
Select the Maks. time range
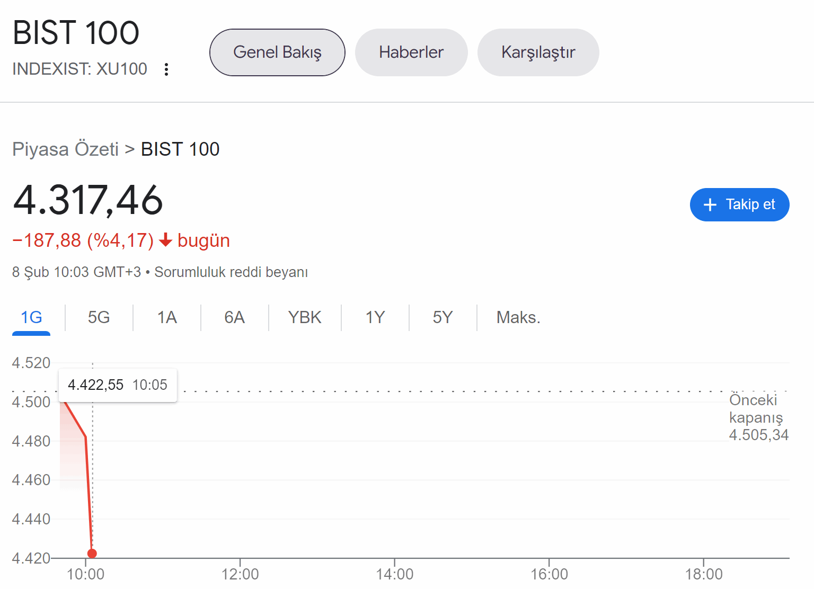click(x=518, y=317)
